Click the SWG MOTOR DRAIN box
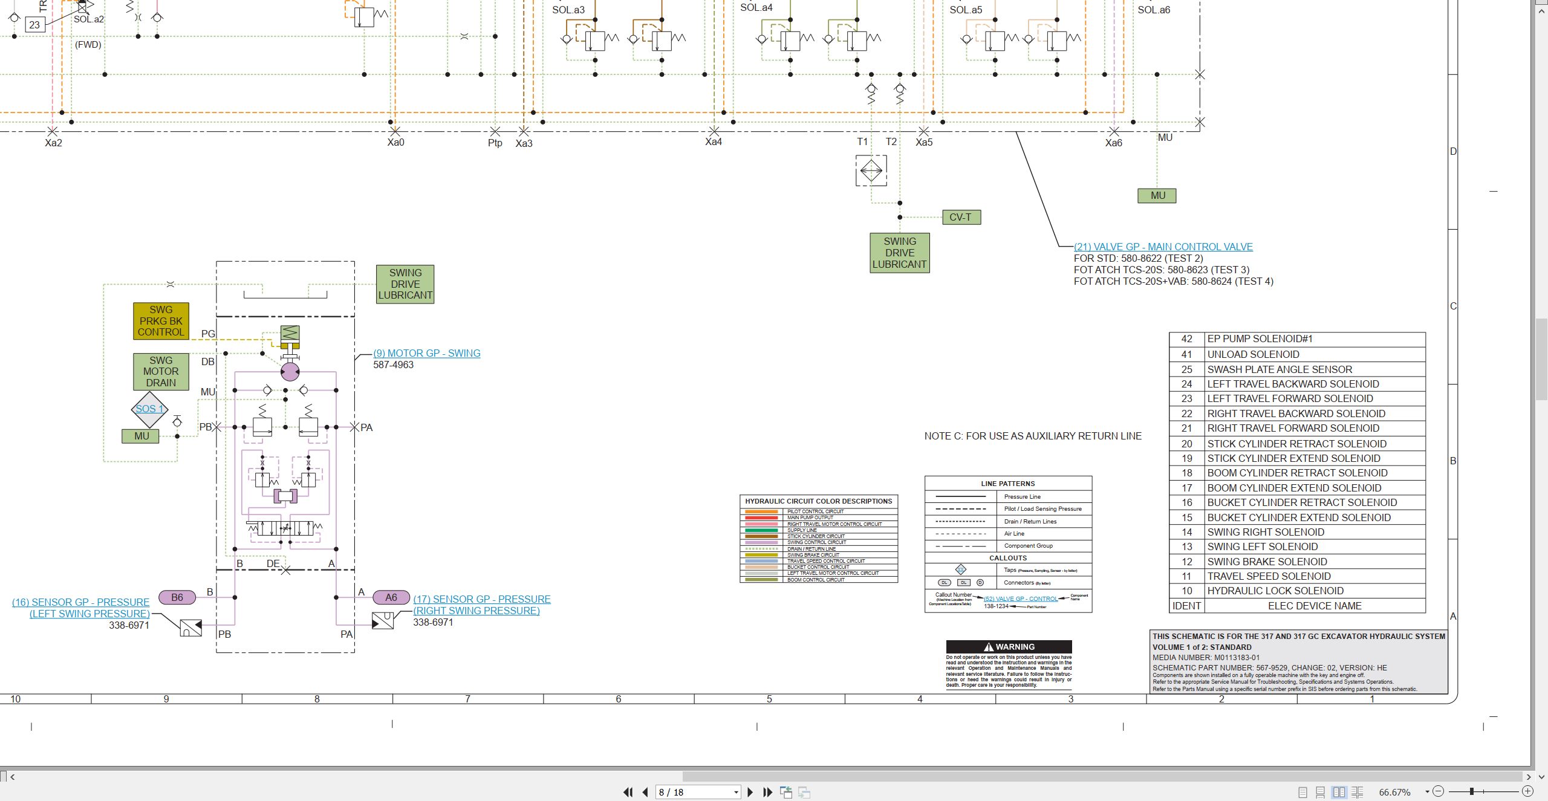The image size is (1548, 801). click(x=161, y=372)
